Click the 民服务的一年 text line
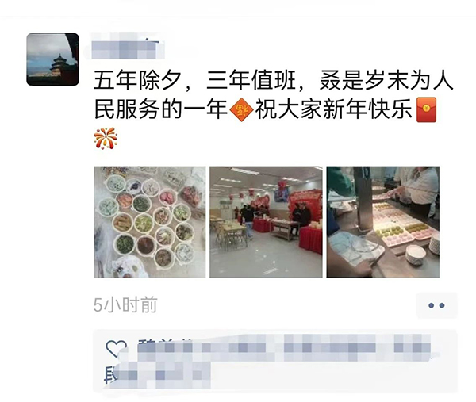The image size is (476, 402). click(x=161, y=109)
